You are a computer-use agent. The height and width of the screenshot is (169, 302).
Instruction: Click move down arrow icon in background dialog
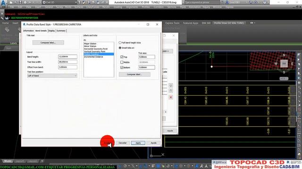pyautogui.click(x=171, y=91)
